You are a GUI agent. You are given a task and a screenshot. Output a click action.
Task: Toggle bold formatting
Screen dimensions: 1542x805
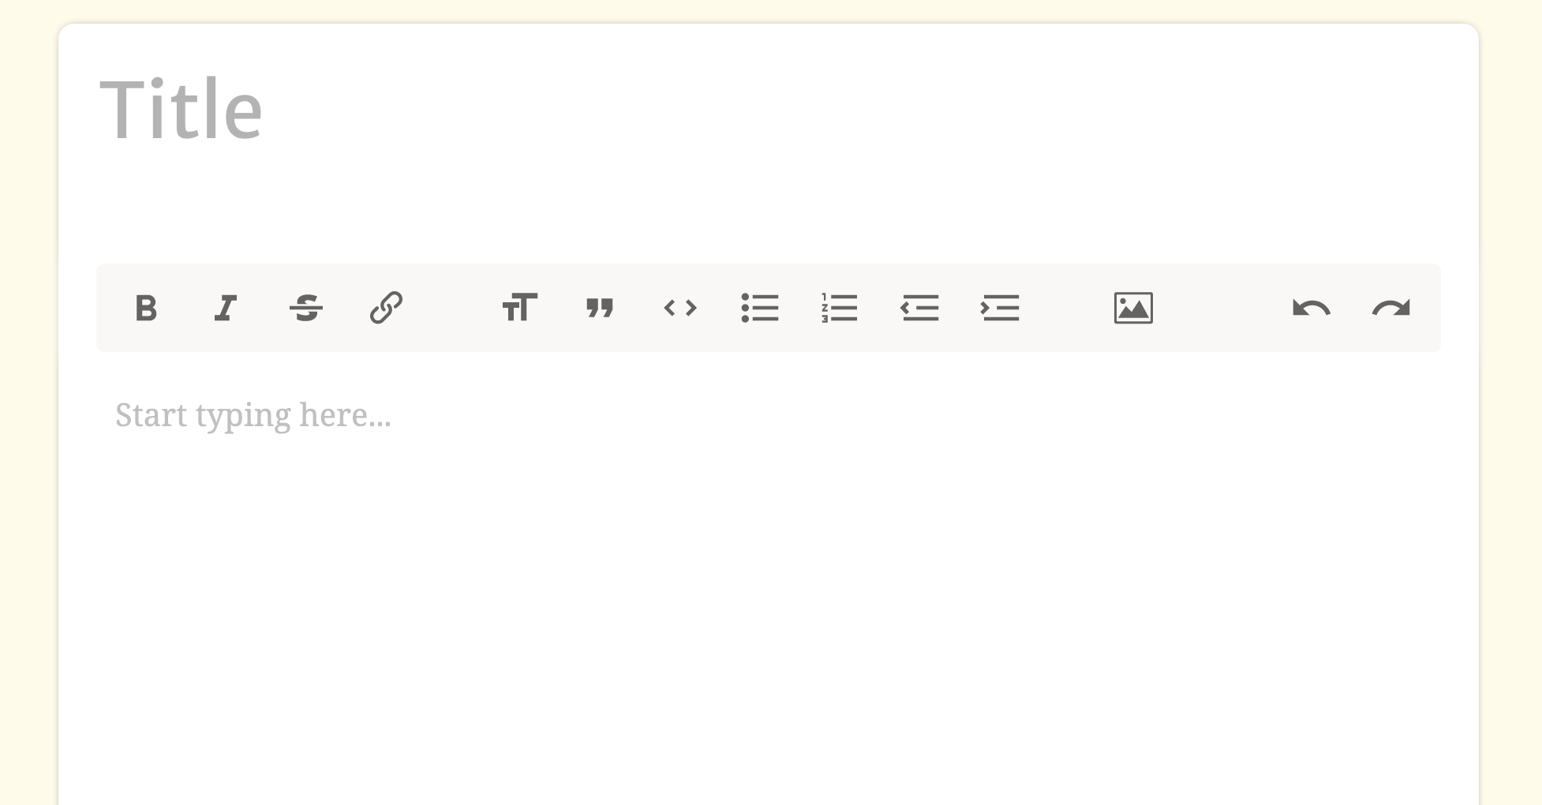point(146,308)
